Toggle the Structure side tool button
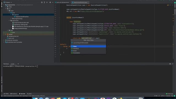 pyautogui.click(x=2, y=79)
